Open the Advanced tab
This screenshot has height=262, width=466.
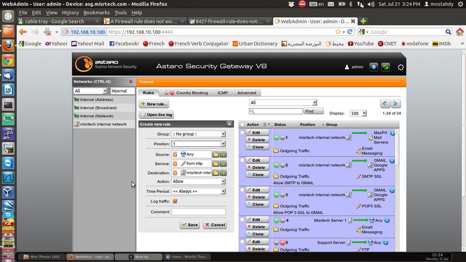click(x=247, y=93)
